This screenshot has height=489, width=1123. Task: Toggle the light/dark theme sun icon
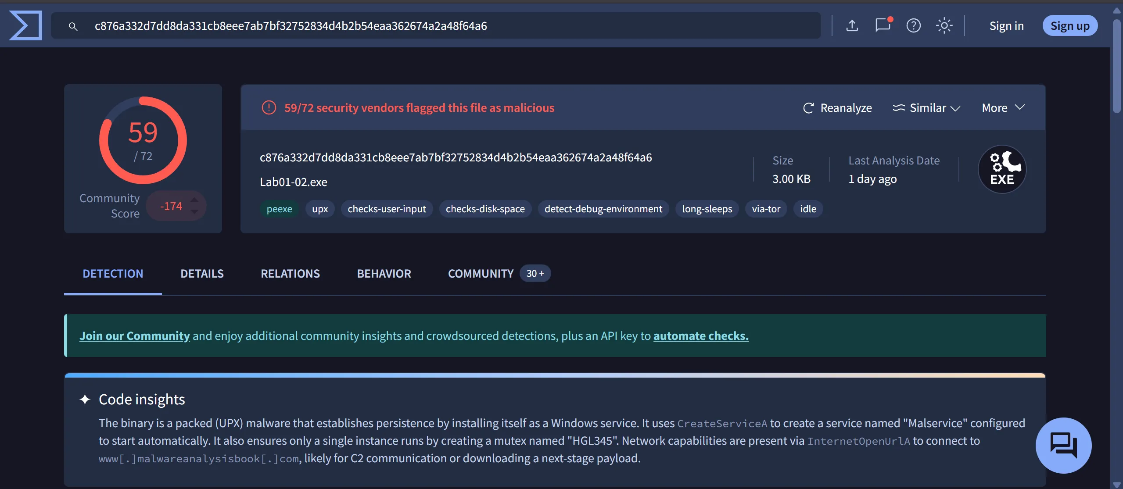944,26
